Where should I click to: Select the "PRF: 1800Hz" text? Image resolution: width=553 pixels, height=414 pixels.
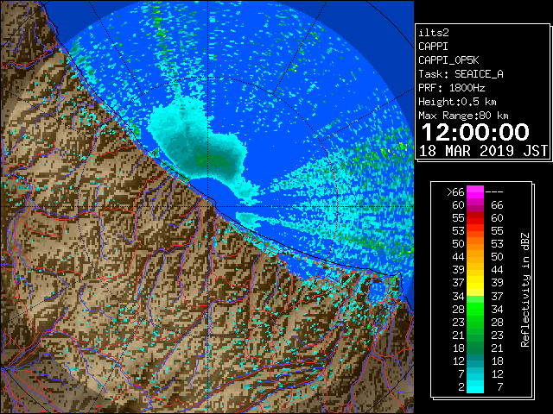451,88
